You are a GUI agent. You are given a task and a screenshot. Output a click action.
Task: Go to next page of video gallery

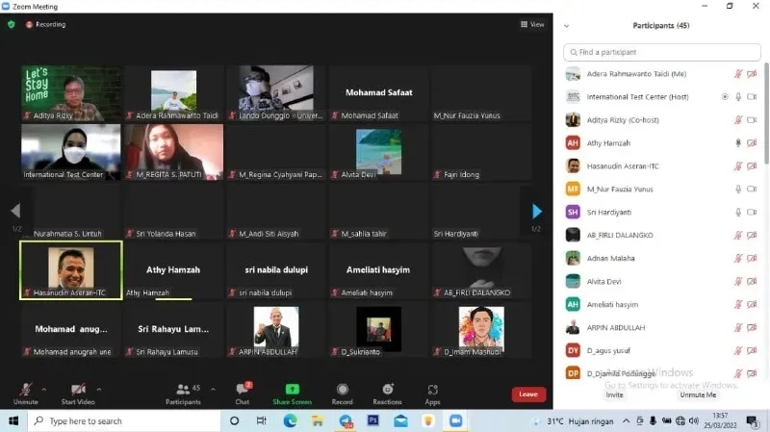[x=537, y=211]
